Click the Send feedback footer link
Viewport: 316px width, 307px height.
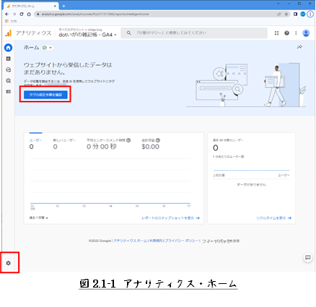(221, 241)
